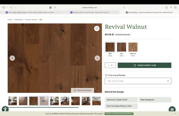
Task: Click the Find a local Retailer pin icon
Action: pyautogui.click(x=106, y=75)
